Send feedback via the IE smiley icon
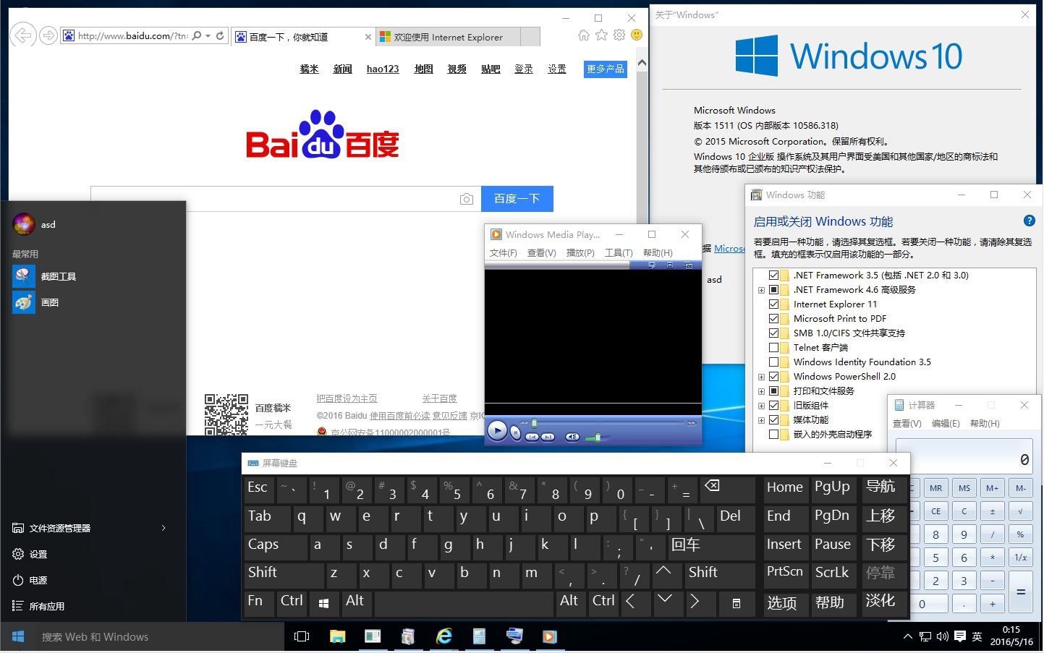Screen dimensions: 1044x653 click(x=637, y=35)
